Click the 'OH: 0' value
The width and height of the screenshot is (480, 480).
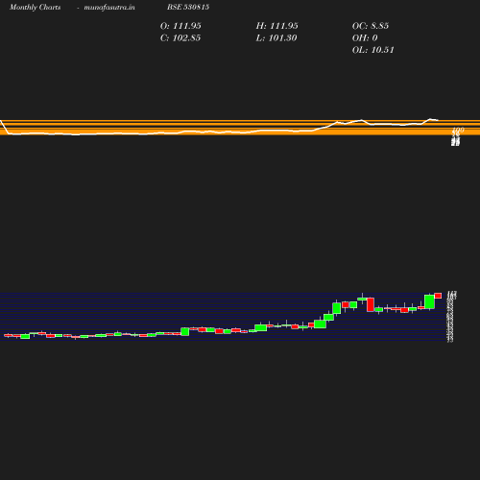point(365,37)
